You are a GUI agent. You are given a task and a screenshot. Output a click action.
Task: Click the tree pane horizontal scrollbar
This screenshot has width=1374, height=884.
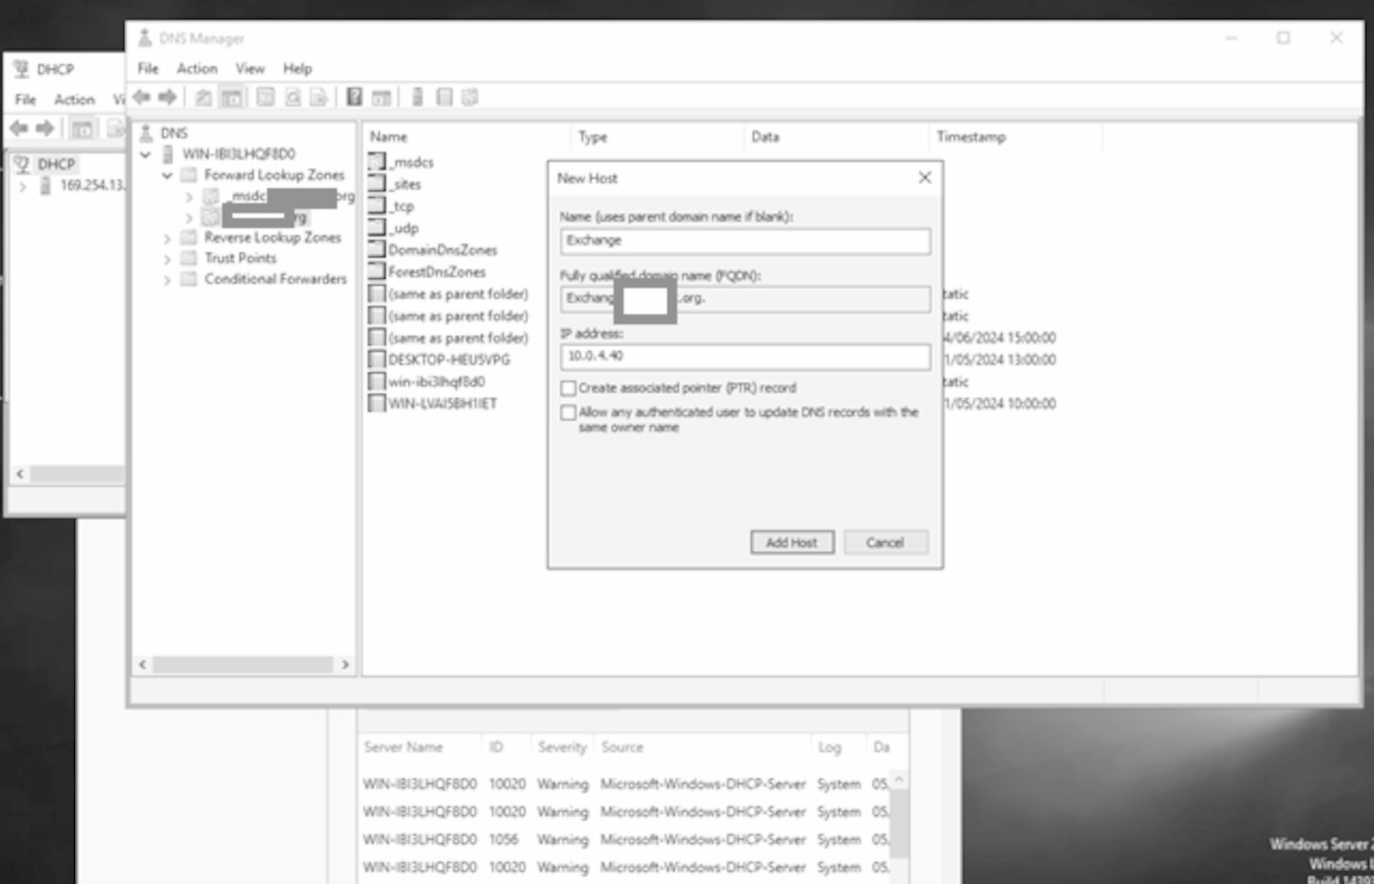(243, 664)
